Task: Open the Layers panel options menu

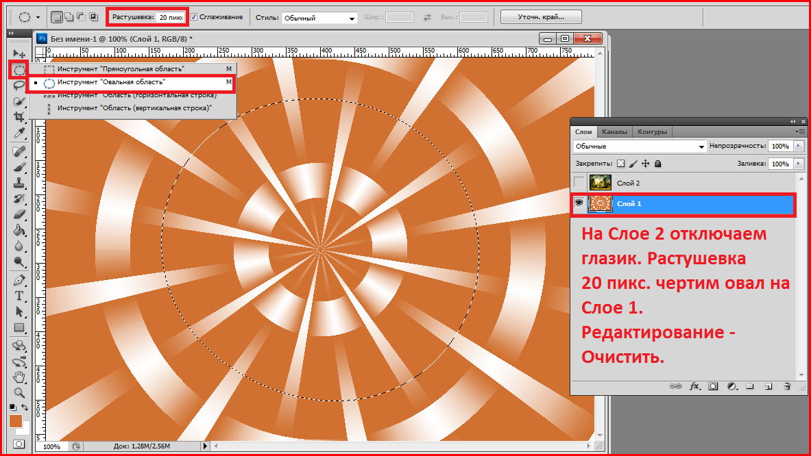Action: tap(800, 131)
